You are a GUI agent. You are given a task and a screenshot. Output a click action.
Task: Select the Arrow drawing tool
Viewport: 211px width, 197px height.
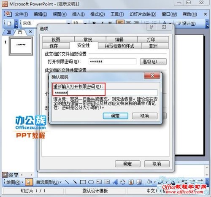pyautogui.click(x=75, y=182)
